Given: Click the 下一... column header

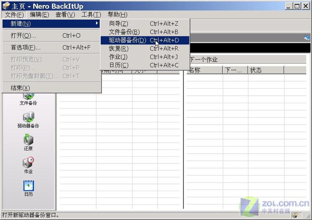Looking at the screenshot, I should [x=235, y=70].
